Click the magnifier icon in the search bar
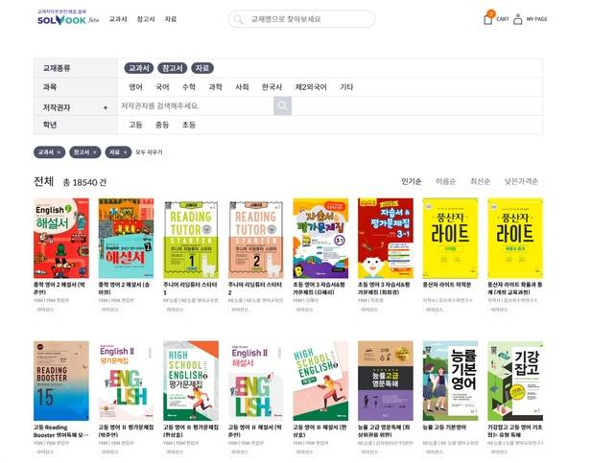Viewport: 591px width, 463px height. pos(238,19)
